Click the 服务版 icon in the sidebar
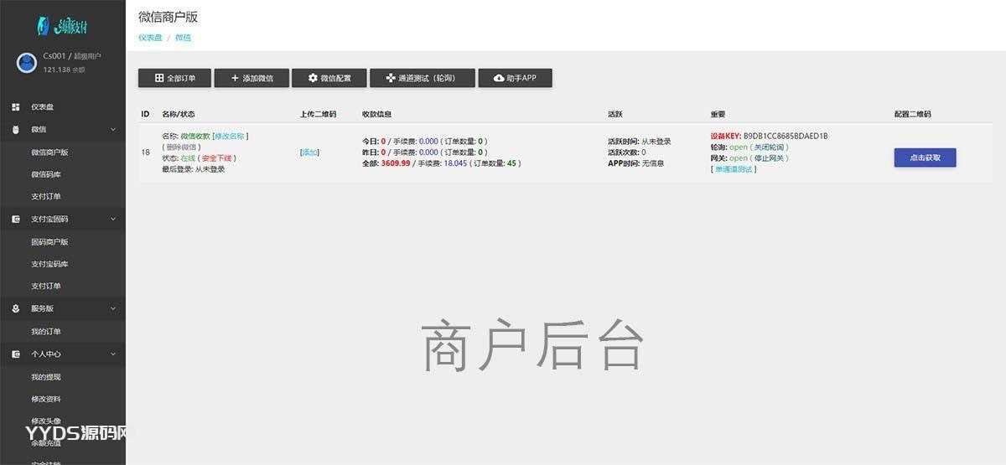Image resolution: width=1006 pixels, height=465 pixels. 16,308
